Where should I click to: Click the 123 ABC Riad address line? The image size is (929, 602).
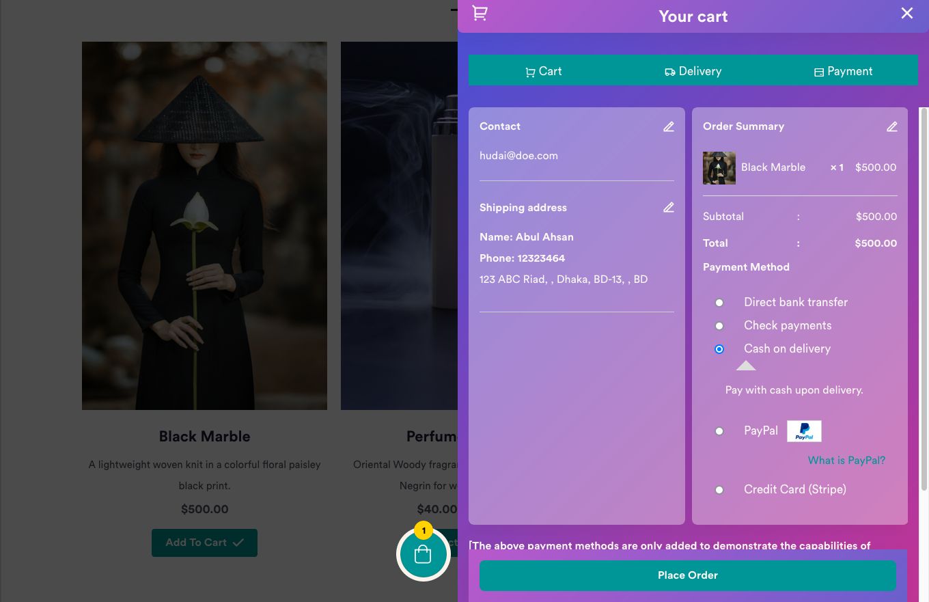(x=564, y=279)
